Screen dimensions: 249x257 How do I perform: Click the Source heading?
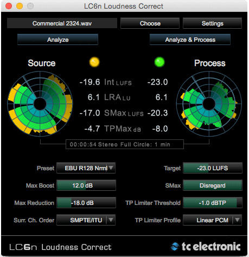pos(42,63)
